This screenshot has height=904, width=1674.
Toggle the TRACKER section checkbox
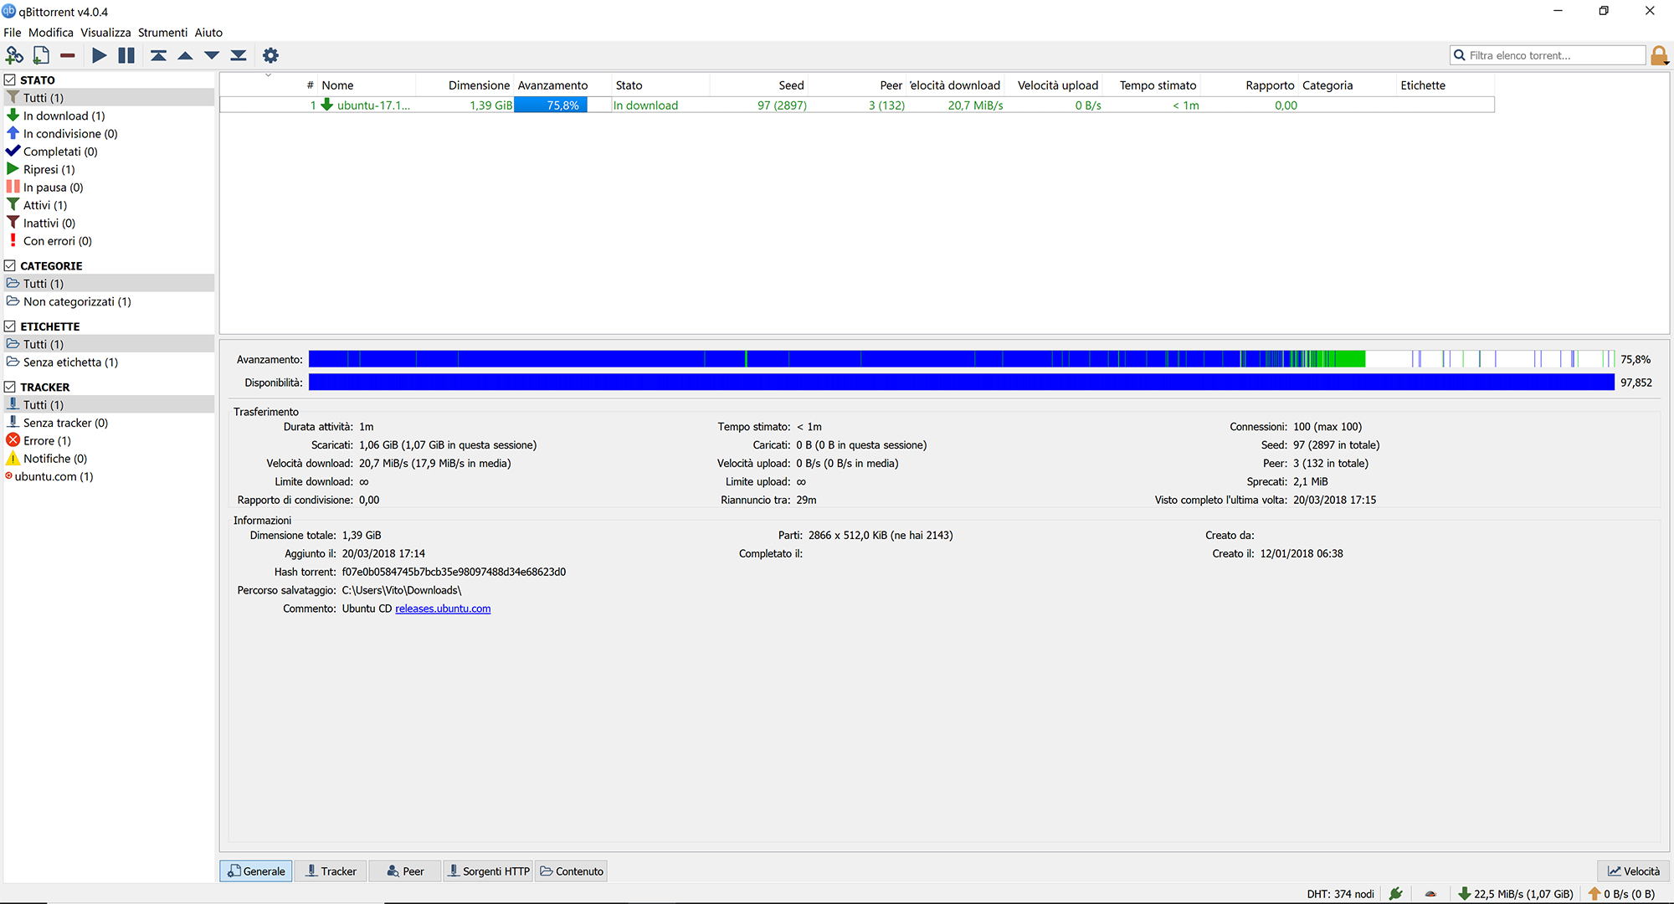(9, 386)
